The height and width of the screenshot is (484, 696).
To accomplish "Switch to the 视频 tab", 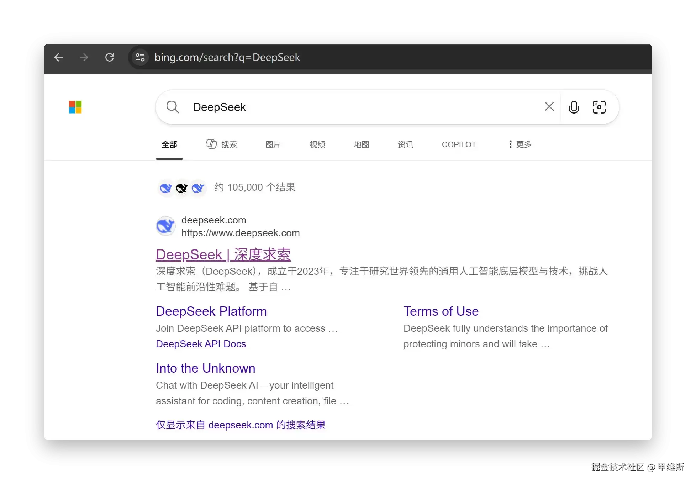I will [x=317, y=144].
